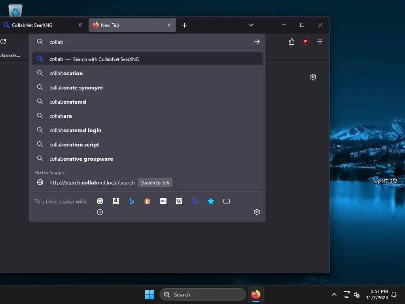Image resolution: width=405 pixels, height=304 pixels.
Task: Click the bookmarks toolbar item
Action: pos(10,55)
